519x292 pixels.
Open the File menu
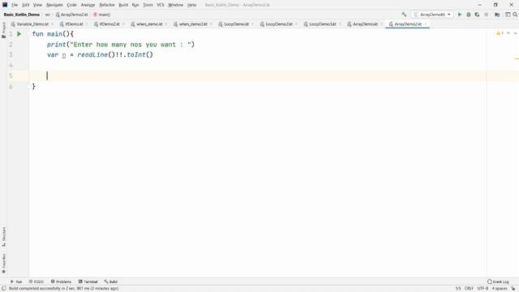[x=15, y=5]
